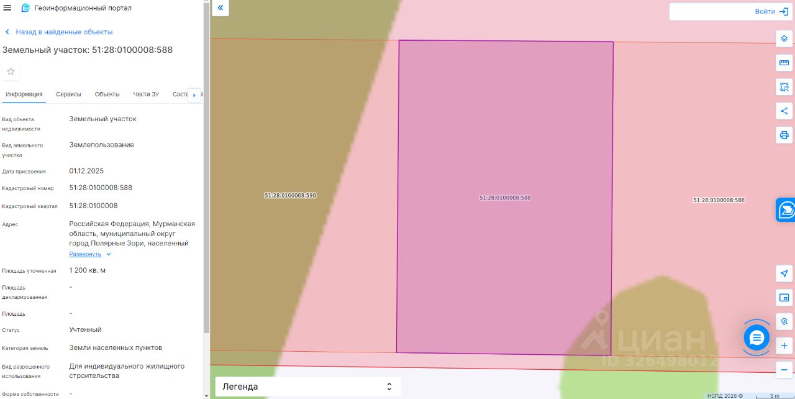The image size is (795, 399).
Task: Click the Земли населенных пунктов value
Action: coord(116,347)
